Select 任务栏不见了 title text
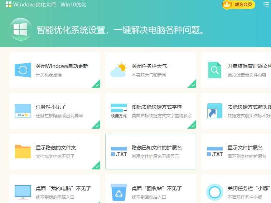The width and height of the screenshot is (271, 203). pyautogui.click(x=50, y=107)
